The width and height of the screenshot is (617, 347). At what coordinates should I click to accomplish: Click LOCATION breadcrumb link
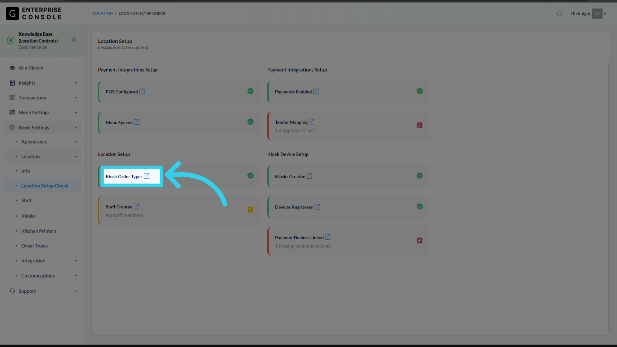tap(103, 13)
